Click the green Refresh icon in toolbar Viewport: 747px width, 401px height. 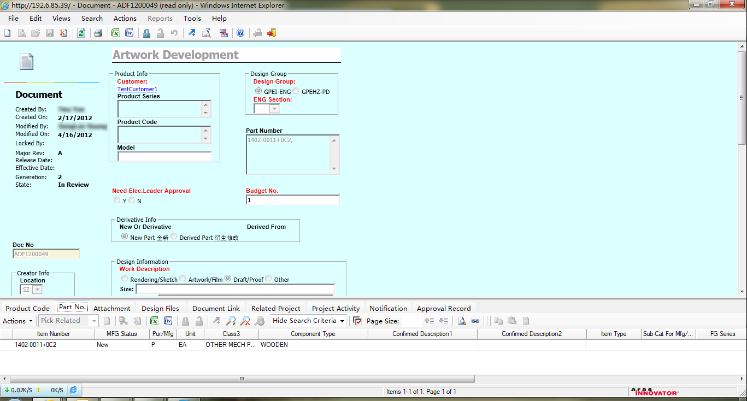81,33
